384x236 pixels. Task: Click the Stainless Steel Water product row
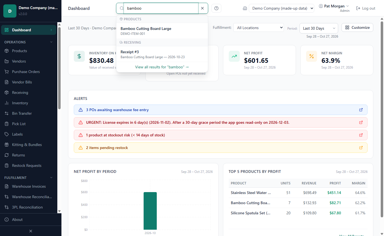click(x=298, y=193)
